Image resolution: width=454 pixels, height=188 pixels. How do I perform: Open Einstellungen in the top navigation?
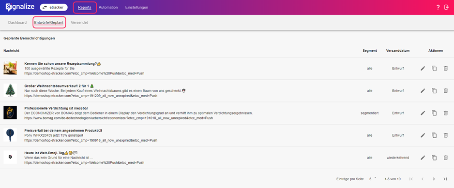[x=136, y=8]
